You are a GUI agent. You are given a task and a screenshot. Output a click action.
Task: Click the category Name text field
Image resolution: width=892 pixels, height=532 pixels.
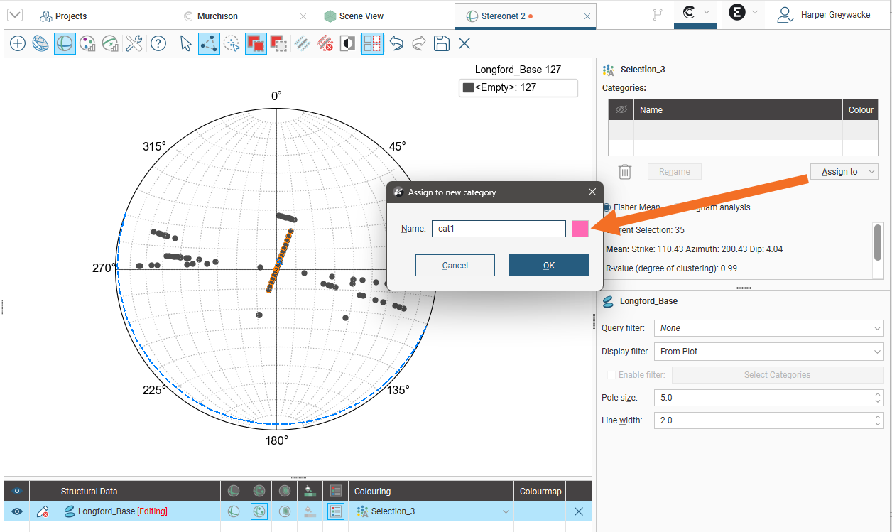click(498, 229)
